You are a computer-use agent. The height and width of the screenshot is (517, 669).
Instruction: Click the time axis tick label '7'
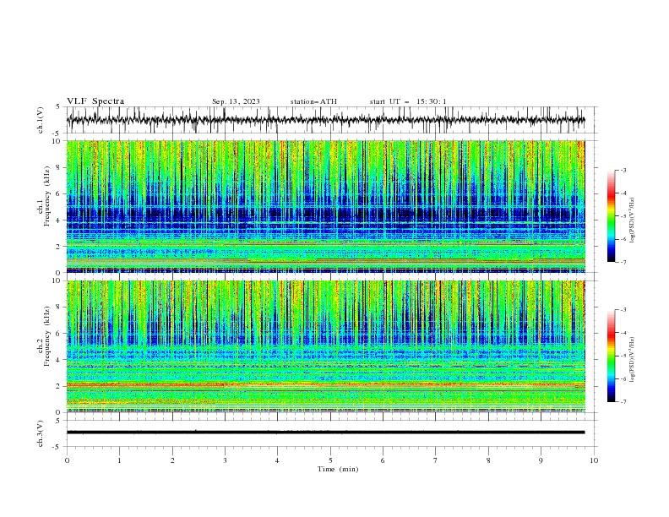point(436,460)
